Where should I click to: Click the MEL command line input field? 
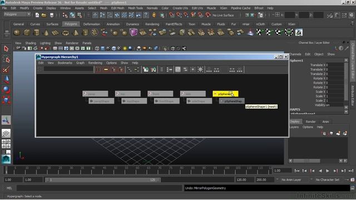99,188
